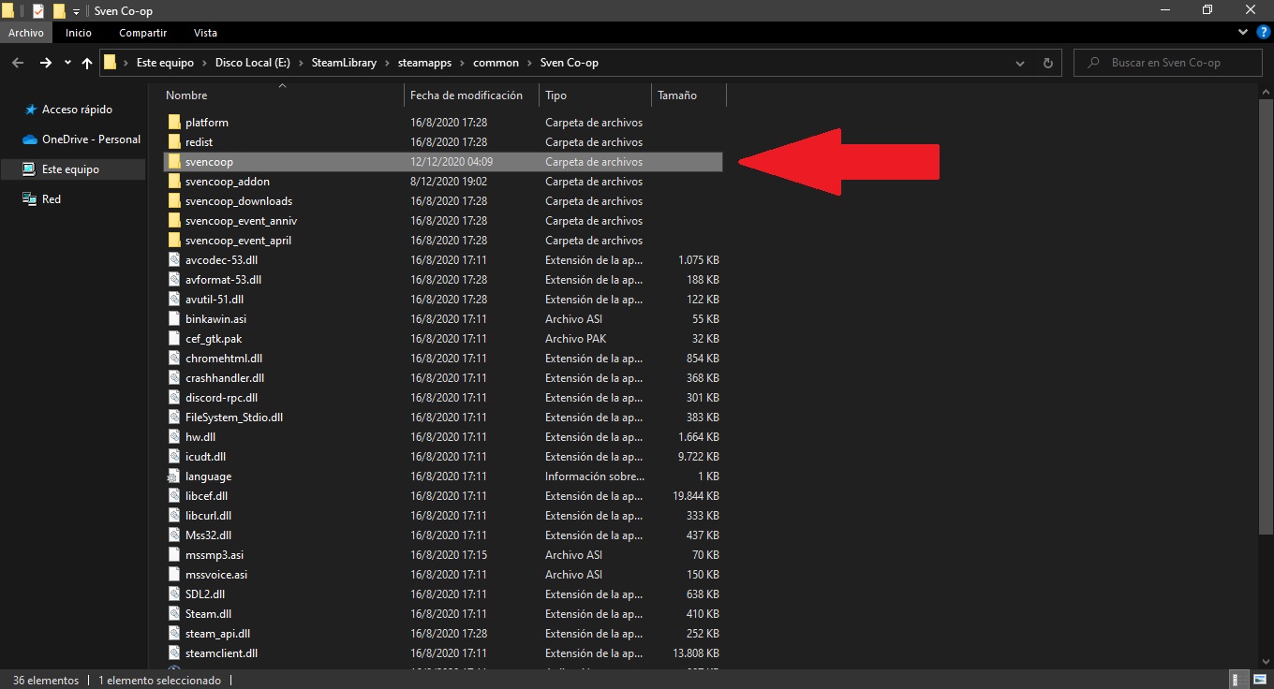Click the file icon of discord-rpc.dll
The image size is (1274, 689).
173,398
